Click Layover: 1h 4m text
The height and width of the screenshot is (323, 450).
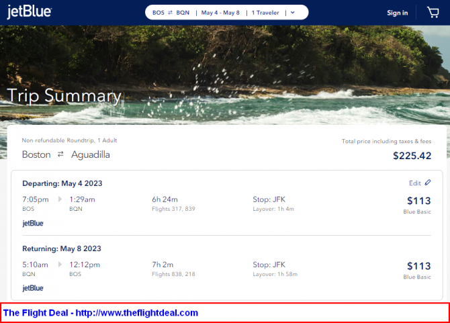[x=273, y=209]
